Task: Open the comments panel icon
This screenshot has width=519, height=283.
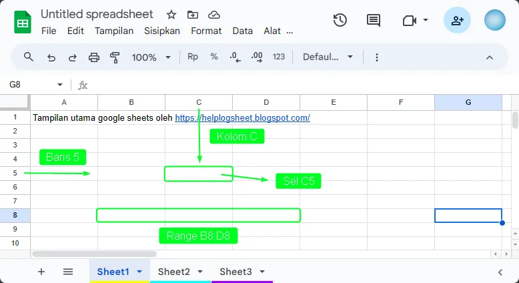Action: (374, 21)
